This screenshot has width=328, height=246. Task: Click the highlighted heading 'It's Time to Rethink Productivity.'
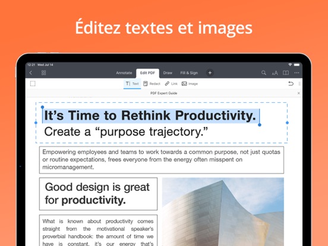click(150, 115)
